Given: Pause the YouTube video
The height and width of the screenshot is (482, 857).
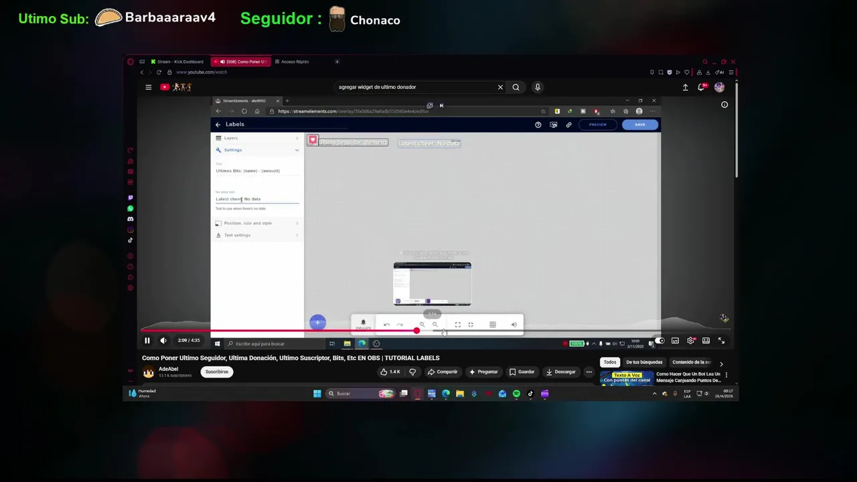Looking at the screenshot, I should (147, 341).
